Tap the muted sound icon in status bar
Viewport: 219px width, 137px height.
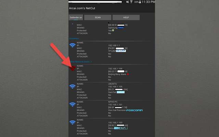pyautogui.click(x=127, y=2)
